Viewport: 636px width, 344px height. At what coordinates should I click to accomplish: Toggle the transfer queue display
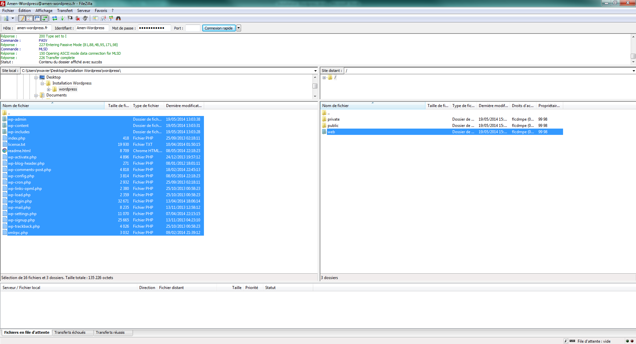[x=45, y=18]
